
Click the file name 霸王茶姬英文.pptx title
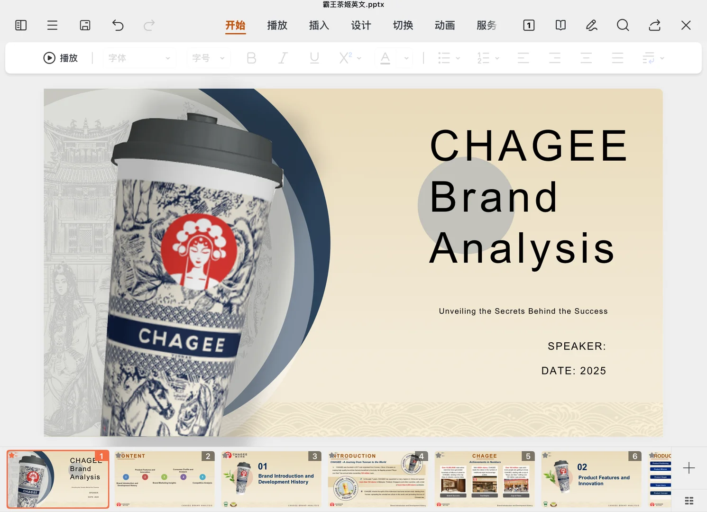coord(353,5)
